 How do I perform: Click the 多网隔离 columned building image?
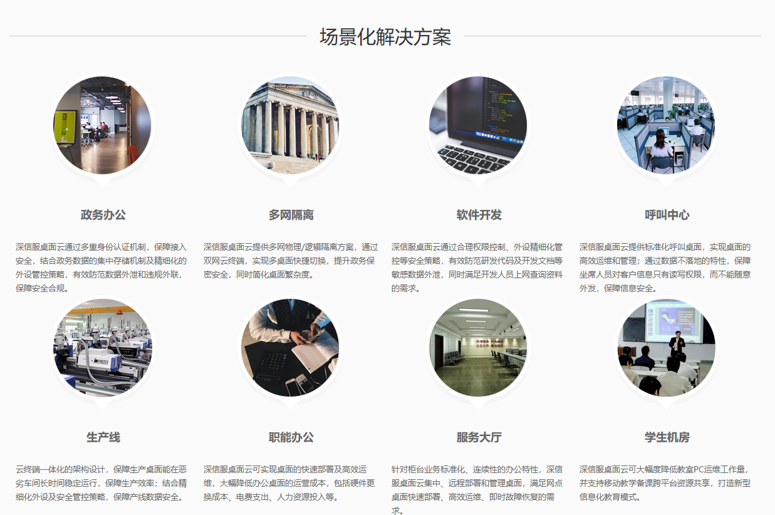coord(290,125)
